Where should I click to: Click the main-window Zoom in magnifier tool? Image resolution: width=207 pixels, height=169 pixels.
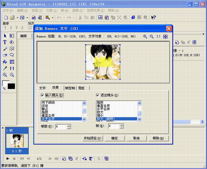[5, 75]
